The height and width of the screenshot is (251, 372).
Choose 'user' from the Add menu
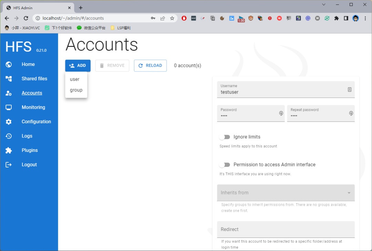76,79
